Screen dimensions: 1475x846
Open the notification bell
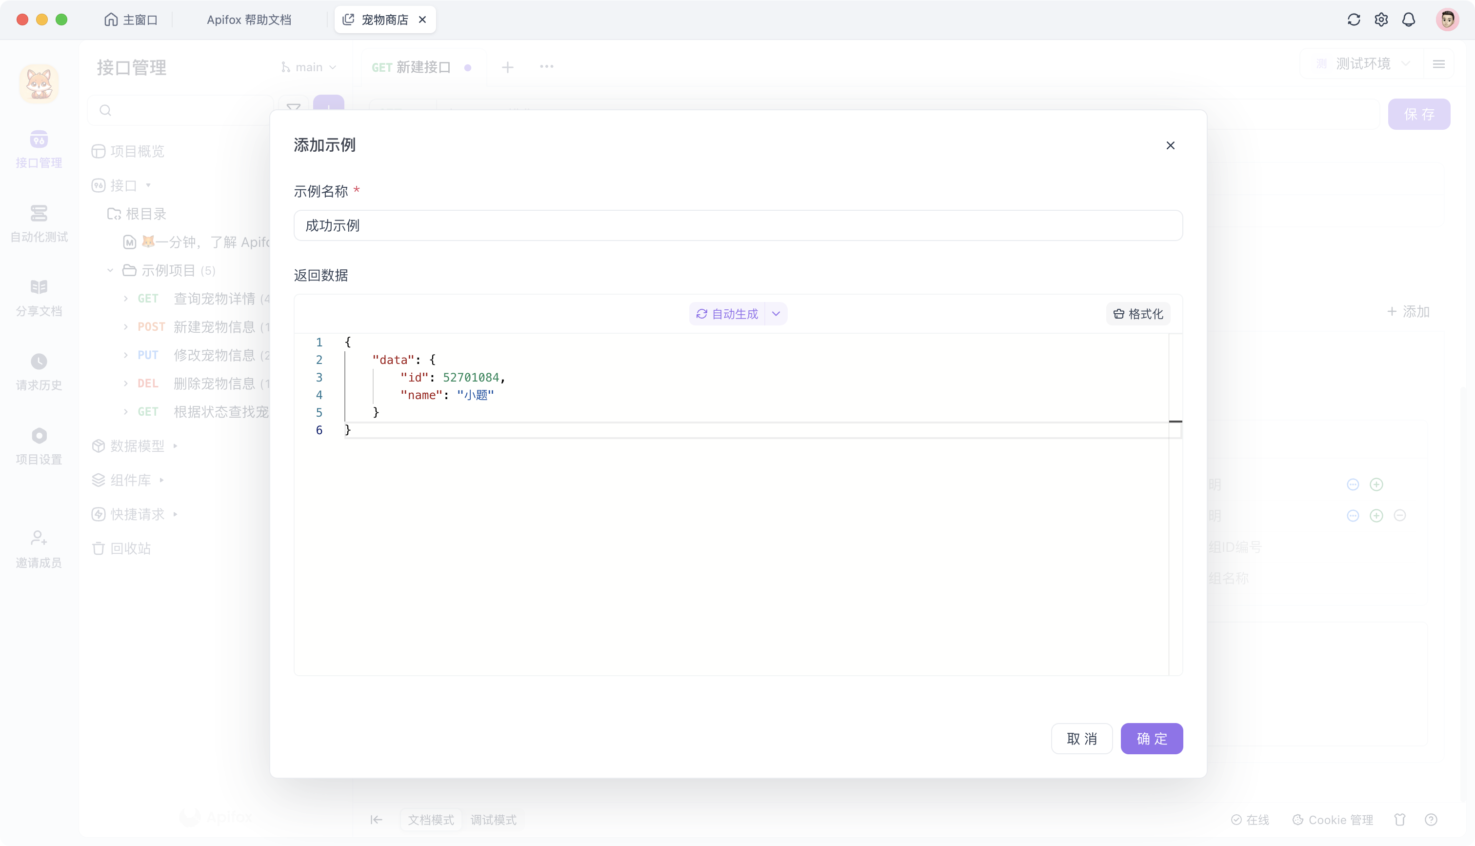click(x=1409, y=19)
